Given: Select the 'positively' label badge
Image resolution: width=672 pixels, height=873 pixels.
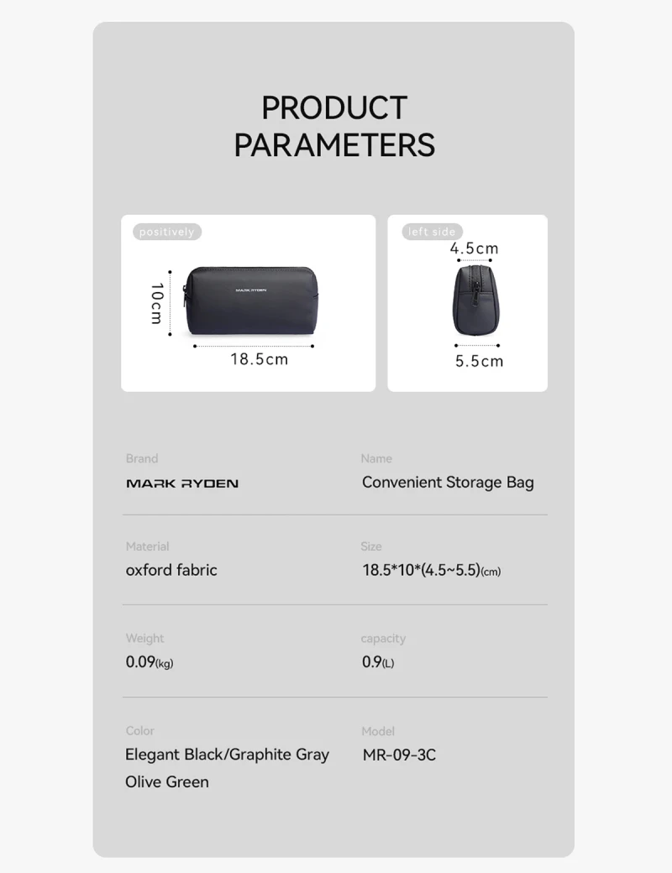Looking at the screenshot, I should click(x=167, y=232).
